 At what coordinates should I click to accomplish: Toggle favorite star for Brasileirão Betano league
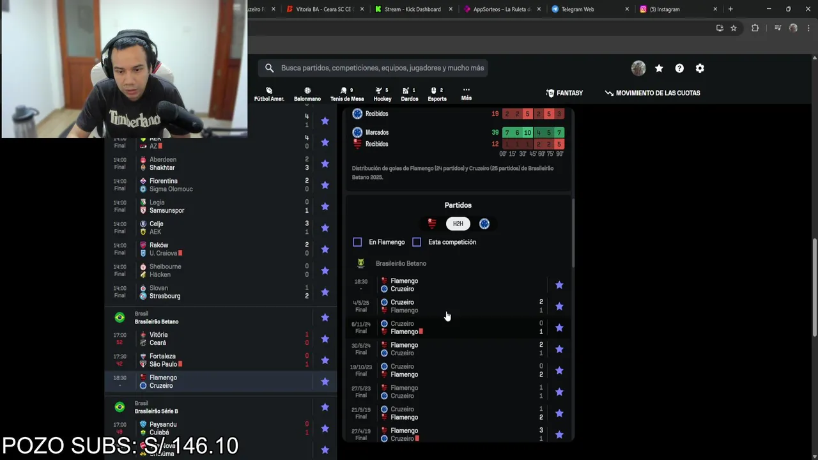325,318
